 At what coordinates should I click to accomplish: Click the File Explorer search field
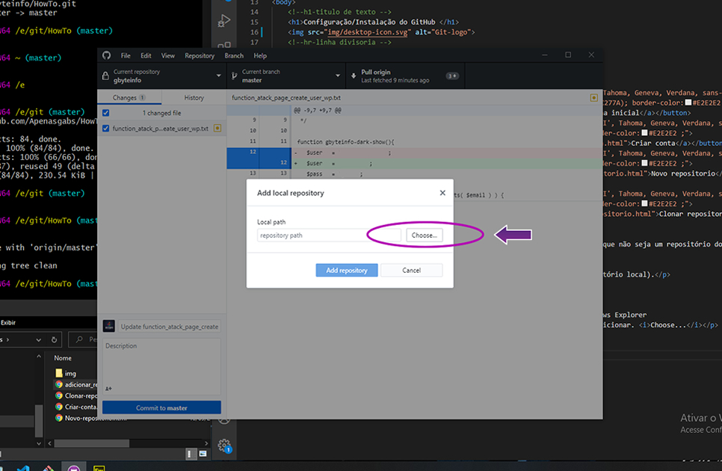tap(83, 339)
